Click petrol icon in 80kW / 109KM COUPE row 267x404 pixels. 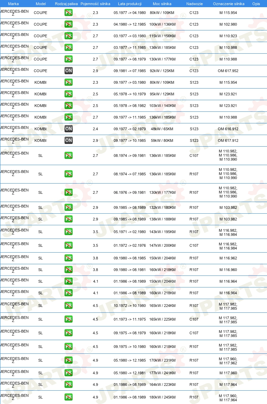pyautogui.click(x=69, y=13)
